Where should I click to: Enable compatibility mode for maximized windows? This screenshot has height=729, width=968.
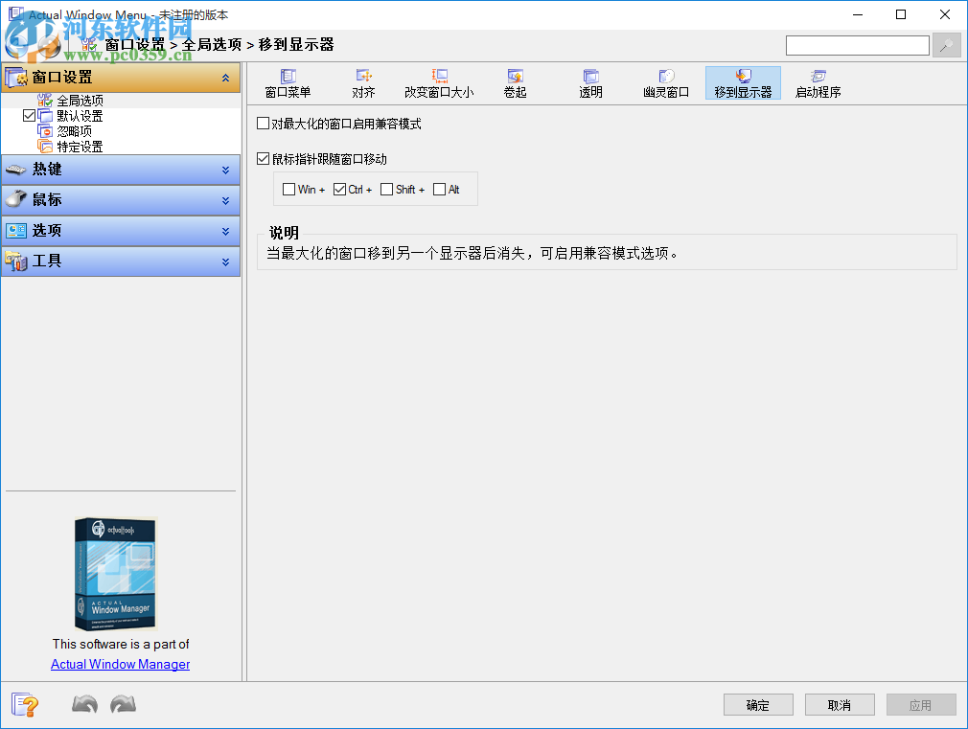pos(263,123)
